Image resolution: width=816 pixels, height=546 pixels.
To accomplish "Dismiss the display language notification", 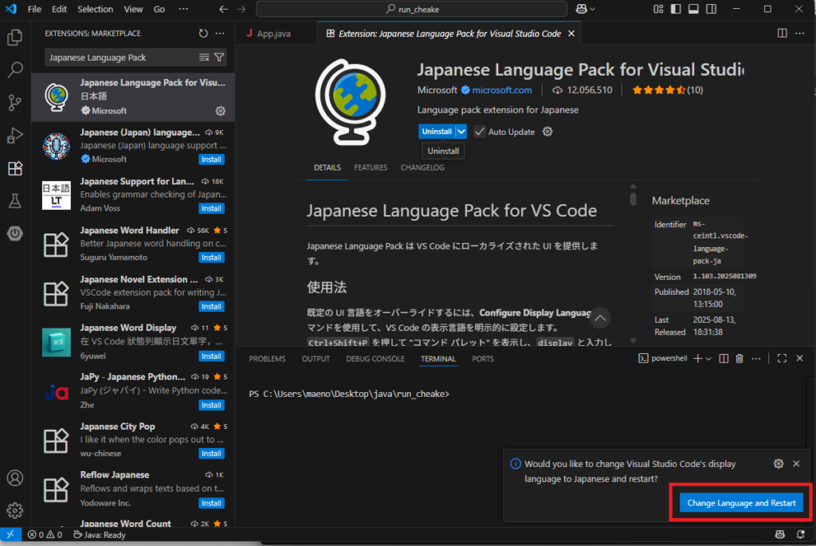I will pos(796,464).
